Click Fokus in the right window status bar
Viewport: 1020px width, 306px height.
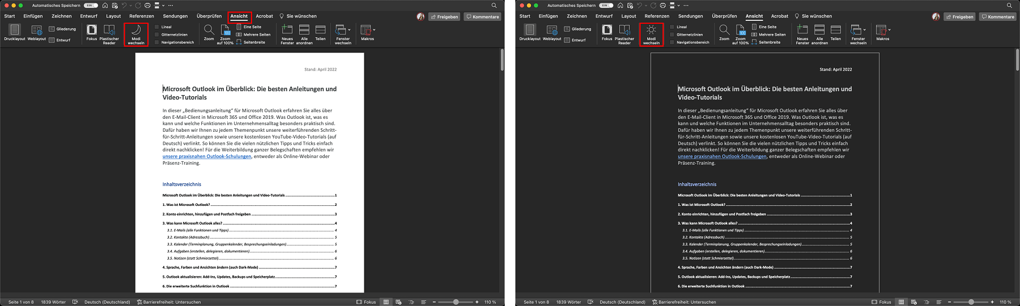click(881, 302)
